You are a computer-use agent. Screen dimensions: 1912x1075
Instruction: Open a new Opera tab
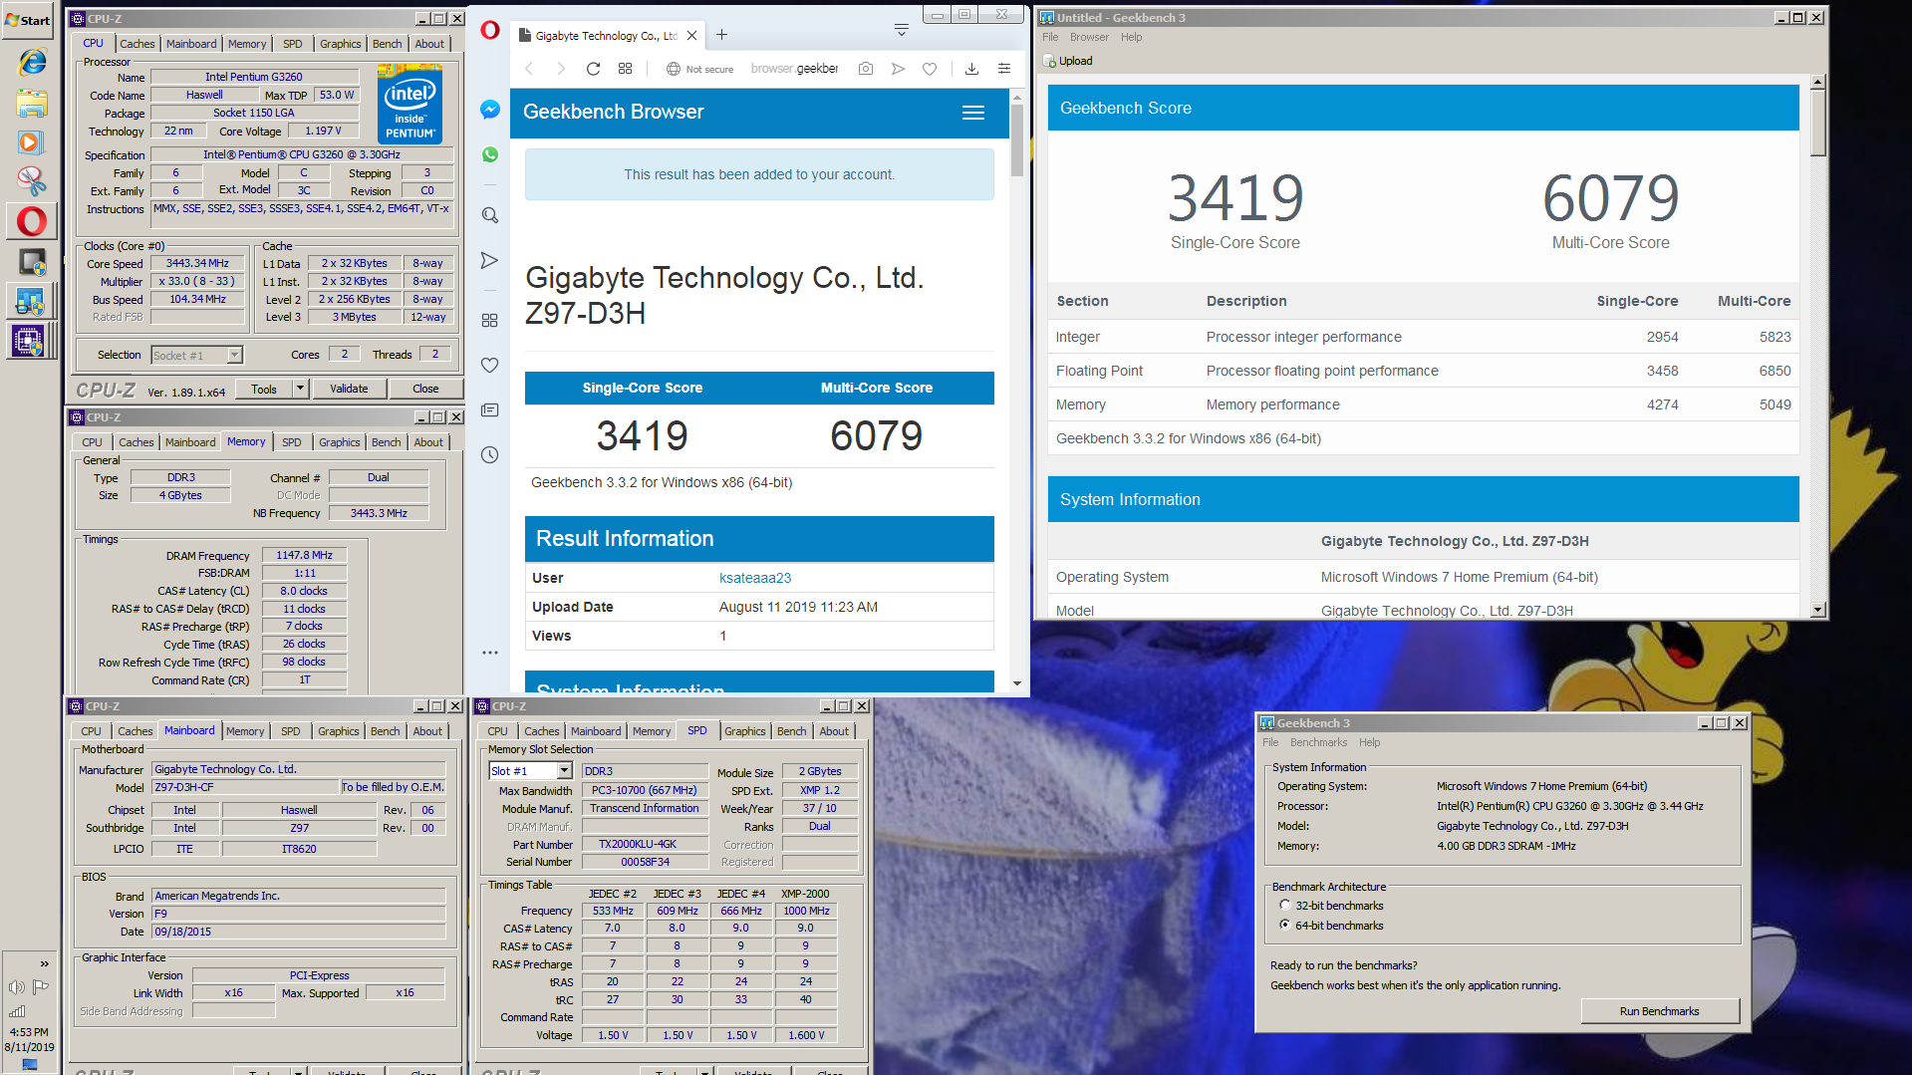point(721,35)
